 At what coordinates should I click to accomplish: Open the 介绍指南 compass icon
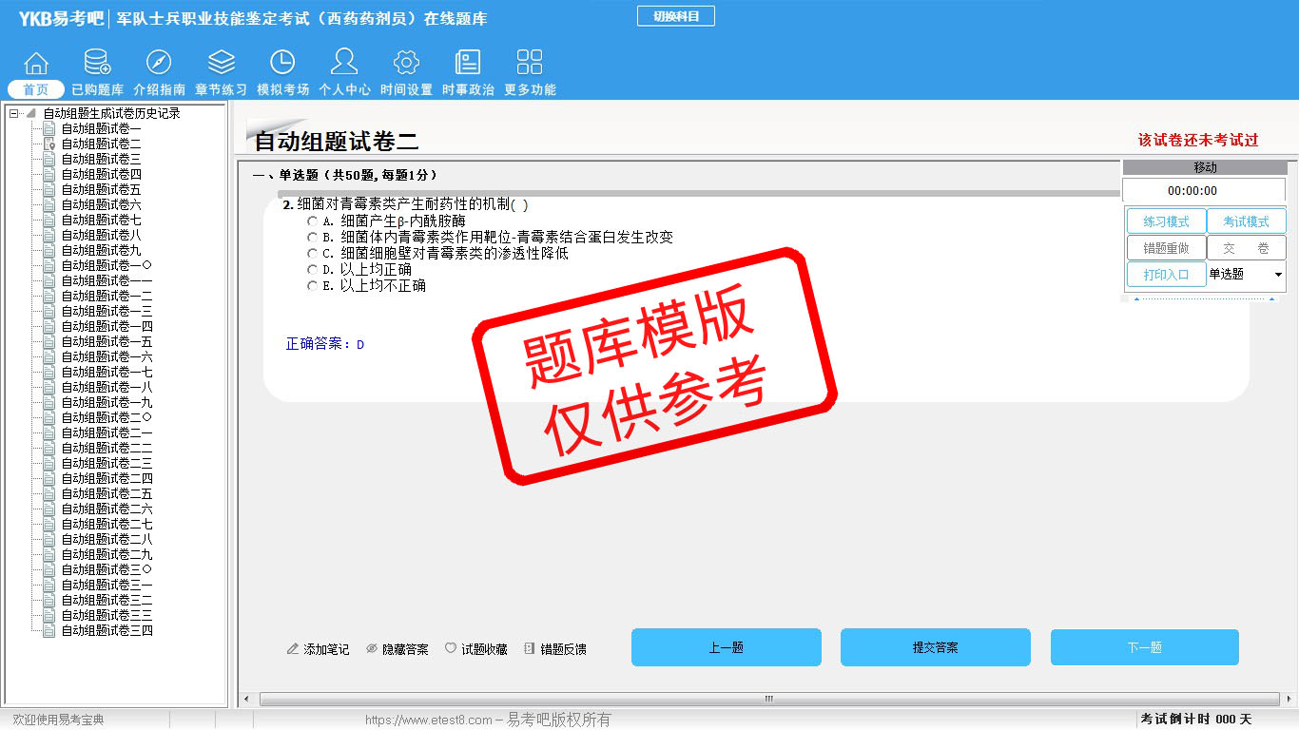[x=159, y=63]
